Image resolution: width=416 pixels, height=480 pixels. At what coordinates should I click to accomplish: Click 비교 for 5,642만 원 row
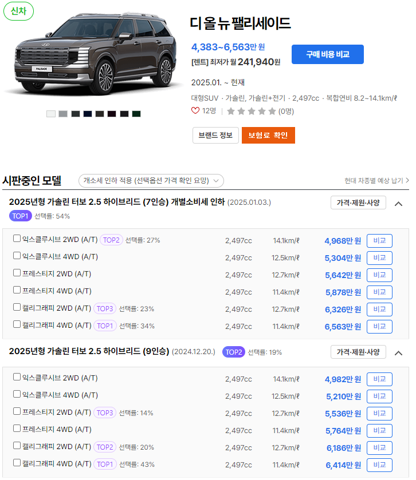point(379,275)
